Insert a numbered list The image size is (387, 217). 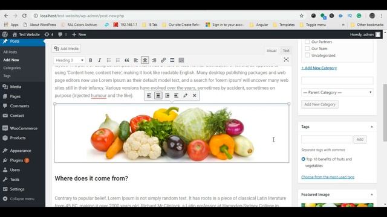pos(118,60)
